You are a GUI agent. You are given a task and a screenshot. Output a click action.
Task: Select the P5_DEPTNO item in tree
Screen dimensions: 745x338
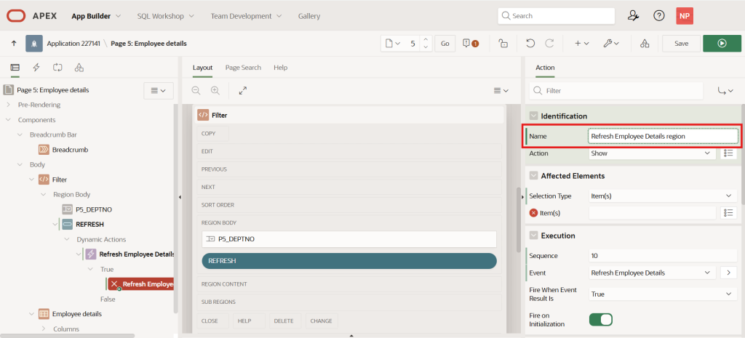point(94,209)
